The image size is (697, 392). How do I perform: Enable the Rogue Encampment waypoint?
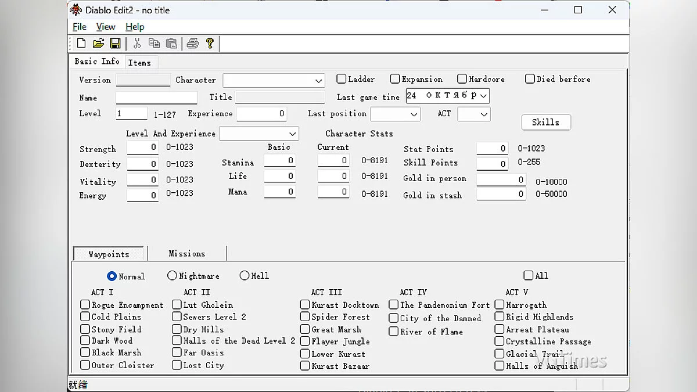pos(85,304)
